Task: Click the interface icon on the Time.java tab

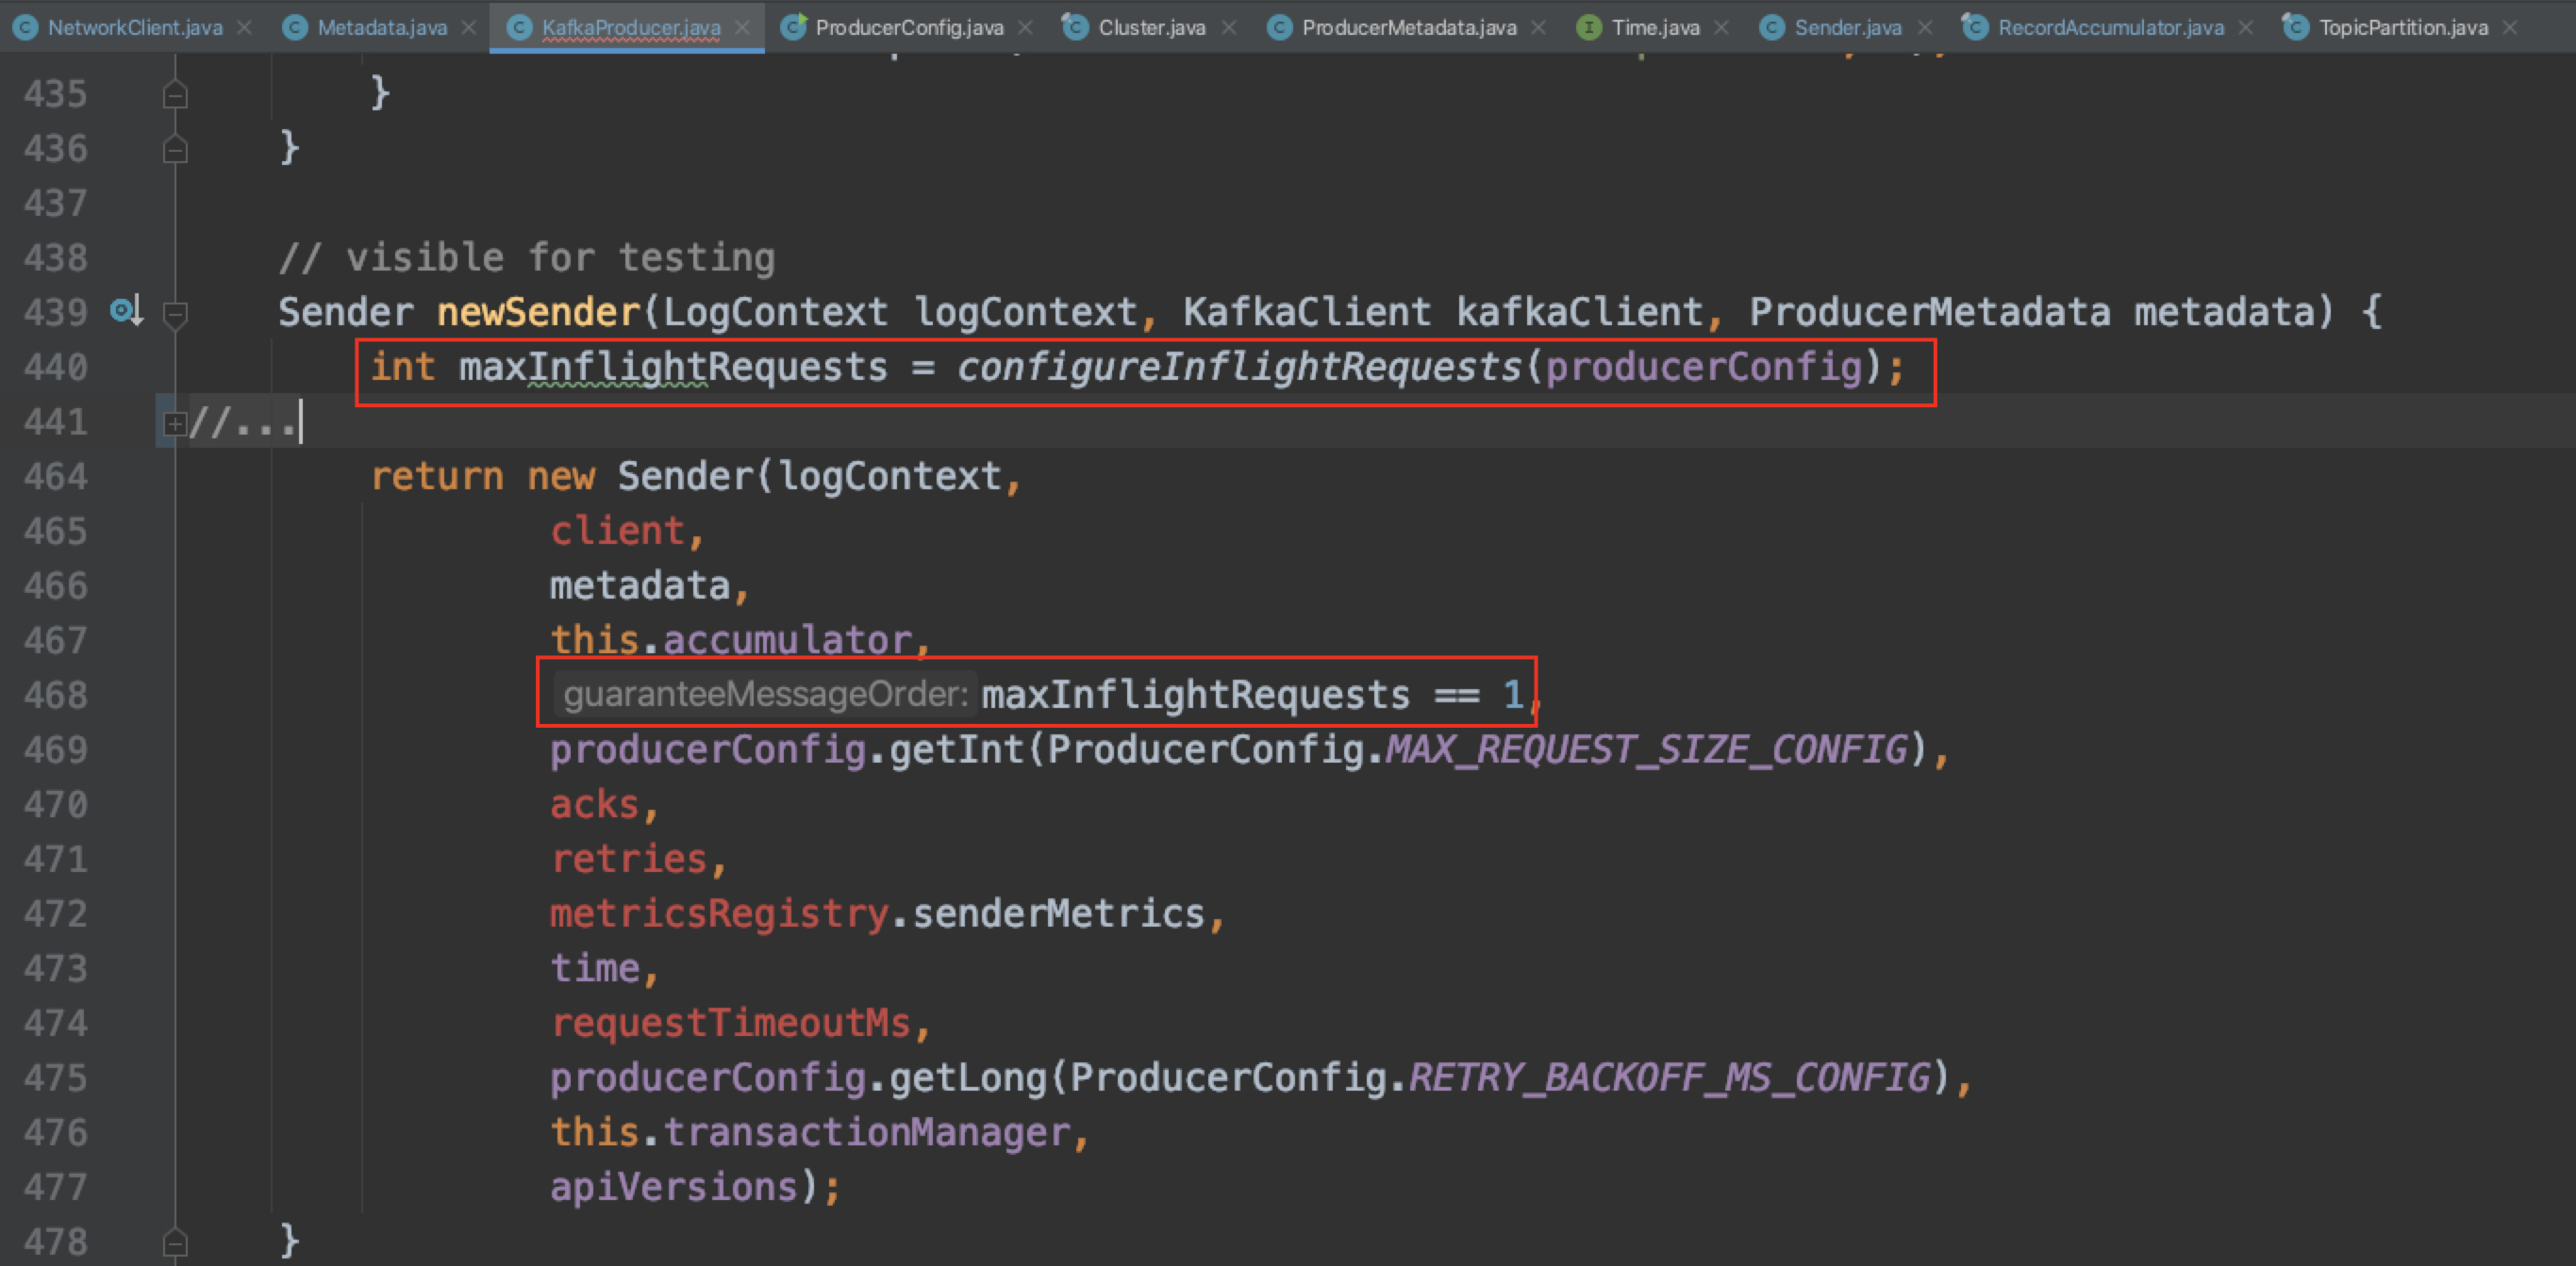Action: 1588,28
